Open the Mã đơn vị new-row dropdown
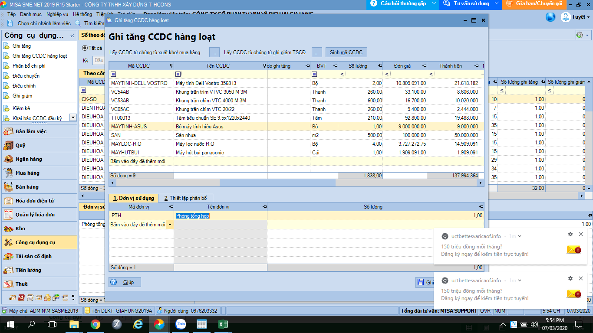593x333 pixels. point(170,225)
